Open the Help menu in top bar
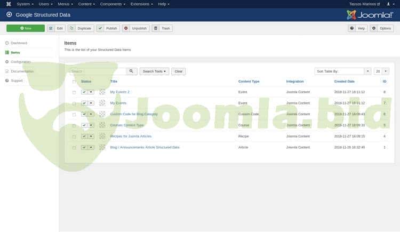 [164, 4]
